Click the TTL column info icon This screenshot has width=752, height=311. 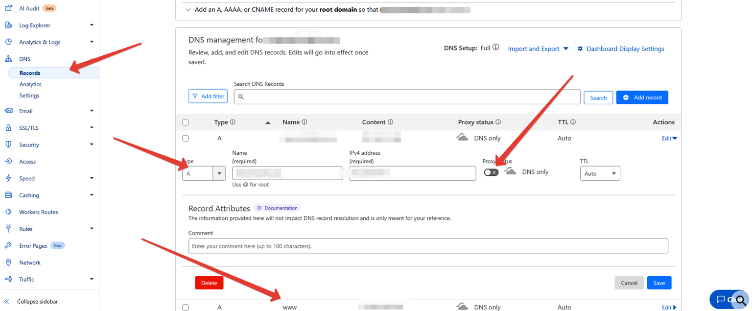573,122
